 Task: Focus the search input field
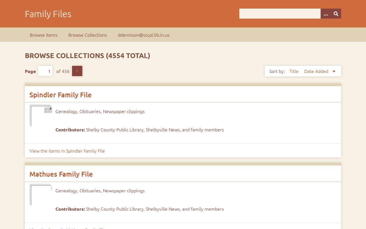click(x=280, y=14)
